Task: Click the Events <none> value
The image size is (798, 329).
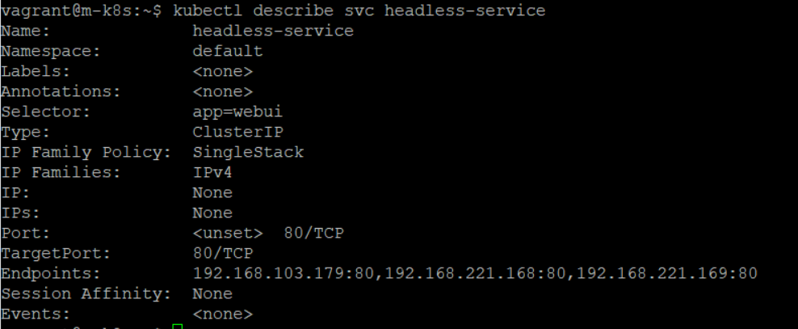Action: point(222,314)
